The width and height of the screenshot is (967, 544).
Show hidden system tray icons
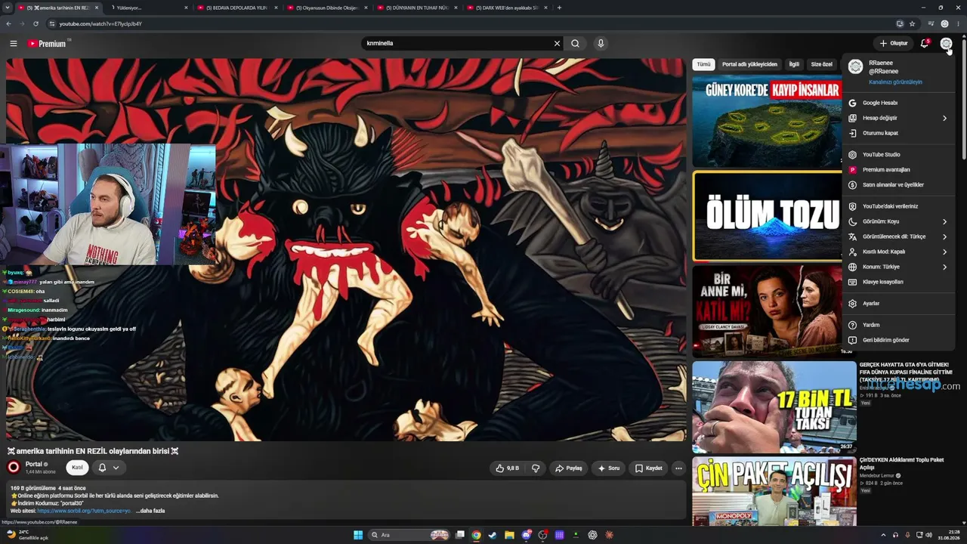[883, 535]
